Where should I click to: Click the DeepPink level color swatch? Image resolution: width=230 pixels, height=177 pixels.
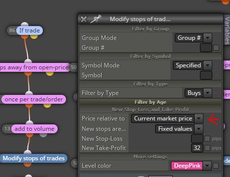pyautogui.click(x=187, y=166)
